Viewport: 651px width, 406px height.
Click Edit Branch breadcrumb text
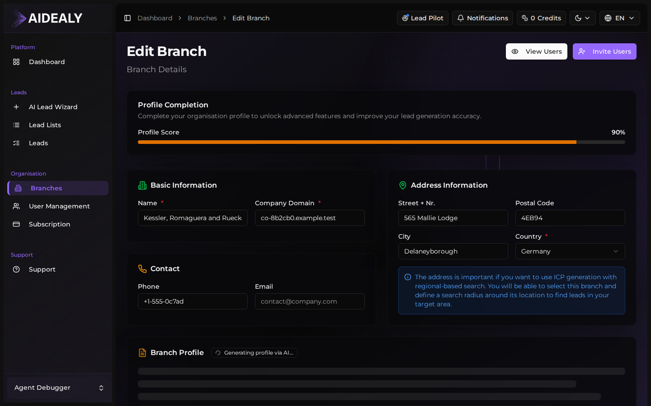click(251, 18)
